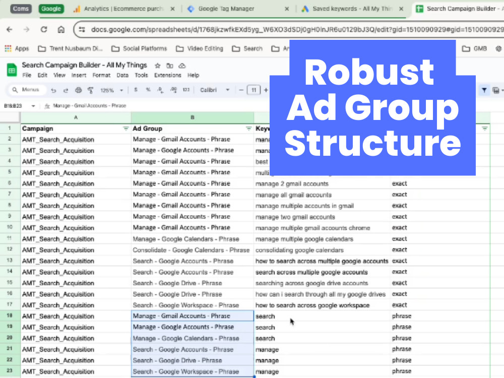Open the Apps grid in bookmarks bar
The height and width of the screenshot is (378, 504).
(x=8, y=48)
